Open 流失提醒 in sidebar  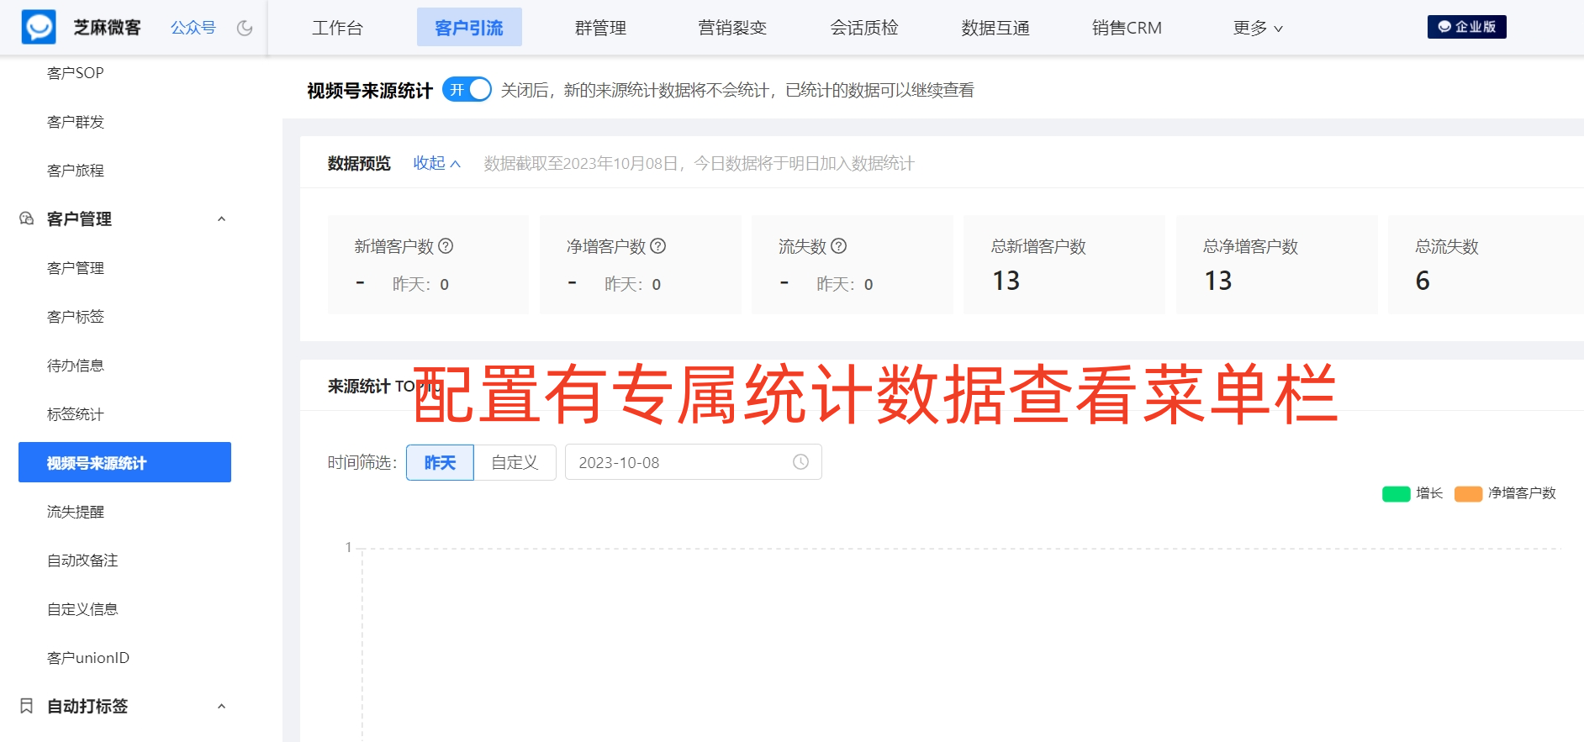click(x=76, y=512)
